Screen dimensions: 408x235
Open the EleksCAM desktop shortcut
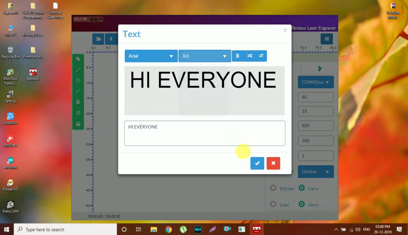(11, 207)
